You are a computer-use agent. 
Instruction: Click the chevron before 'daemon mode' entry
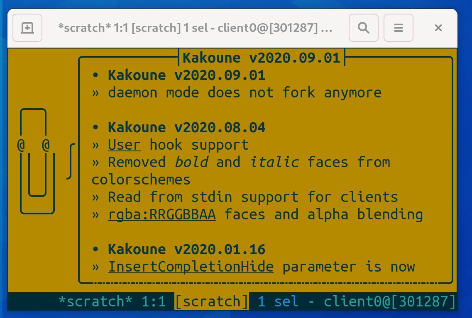tap(96, 92)
